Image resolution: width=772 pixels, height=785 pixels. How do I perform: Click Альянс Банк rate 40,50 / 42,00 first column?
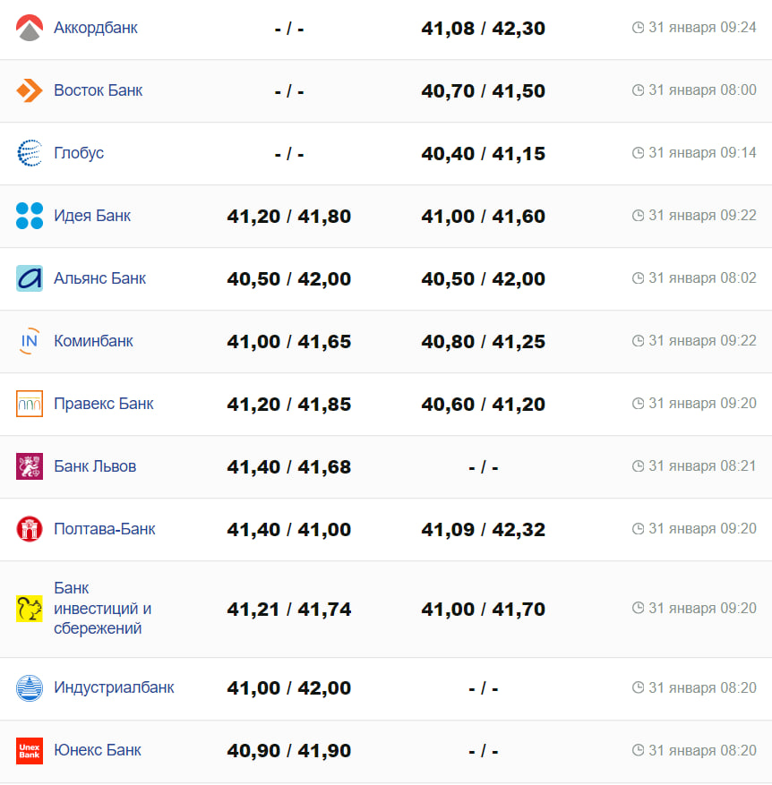point(288,279)
